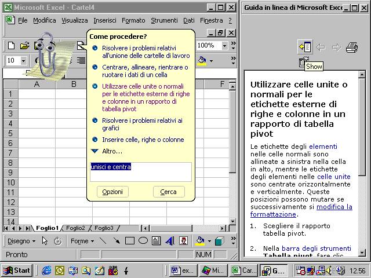Screen dimensions: 371x278
Task: Select row header 5 in the sheet
Action: (10, 133)
